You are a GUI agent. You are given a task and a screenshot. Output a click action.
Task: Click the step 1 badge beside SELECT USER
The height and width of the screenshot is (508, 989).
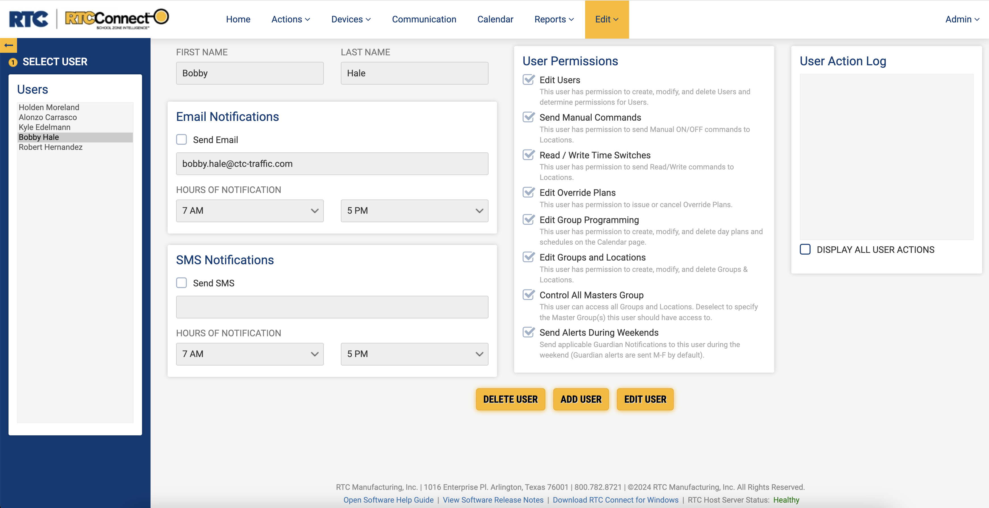point(13,62)
